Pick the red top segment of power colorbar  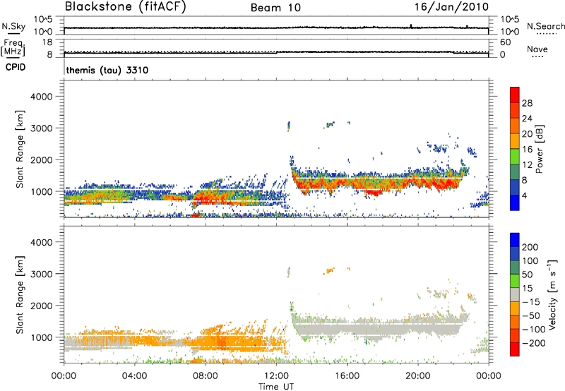(515, 95)
